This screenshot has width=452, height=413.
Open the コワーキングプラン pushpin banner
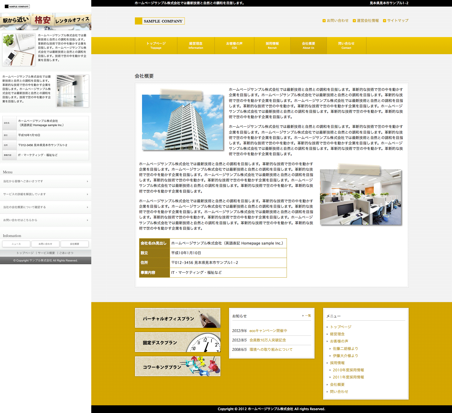pos(177,366)
